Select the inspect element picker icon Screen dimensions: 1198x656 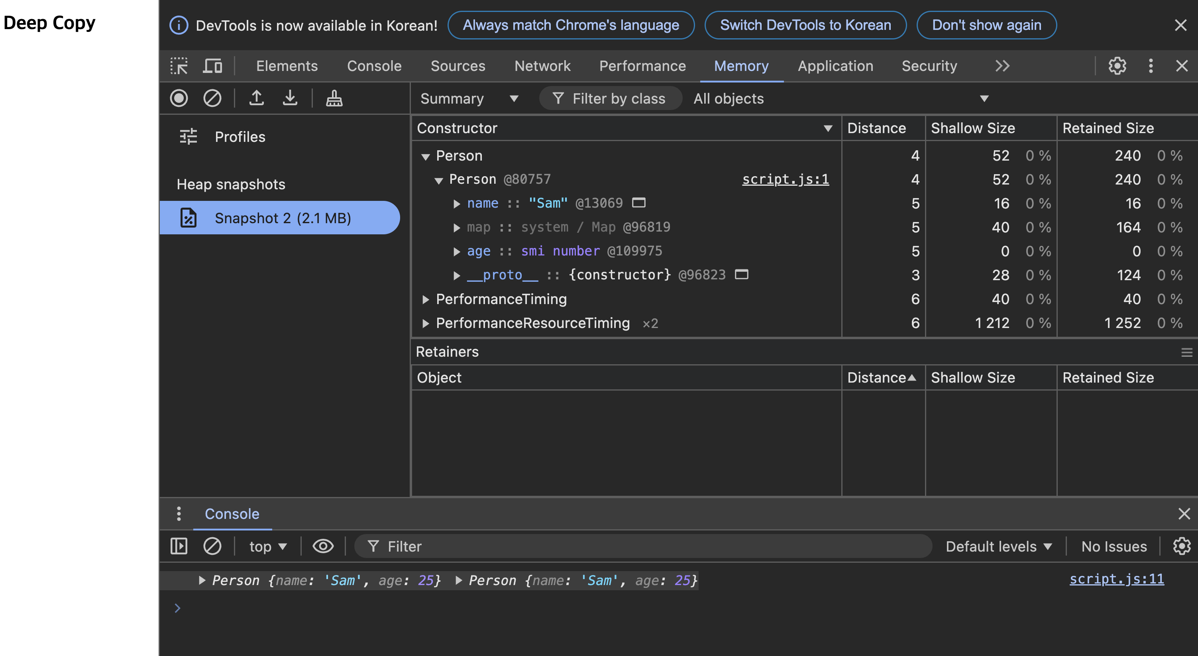[179, 66]
